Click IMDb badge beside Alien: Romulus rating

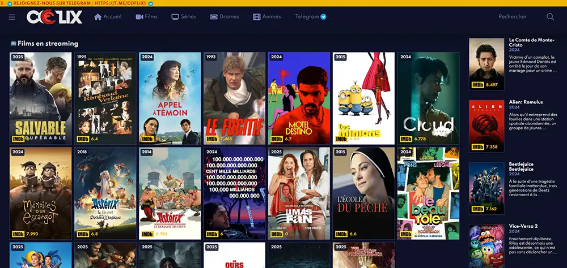(477, 147)
